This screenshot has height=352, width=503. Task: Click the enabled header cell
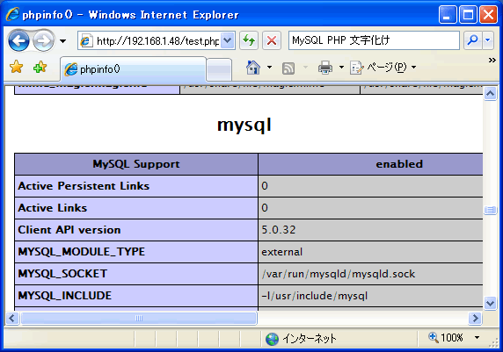(x=371, y=164)
